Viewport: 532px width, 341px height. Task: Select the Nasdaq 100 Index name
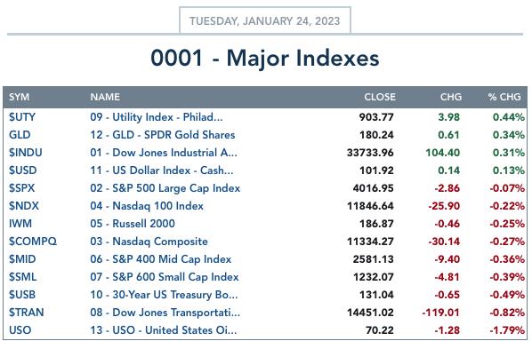[x=147, y=206]
